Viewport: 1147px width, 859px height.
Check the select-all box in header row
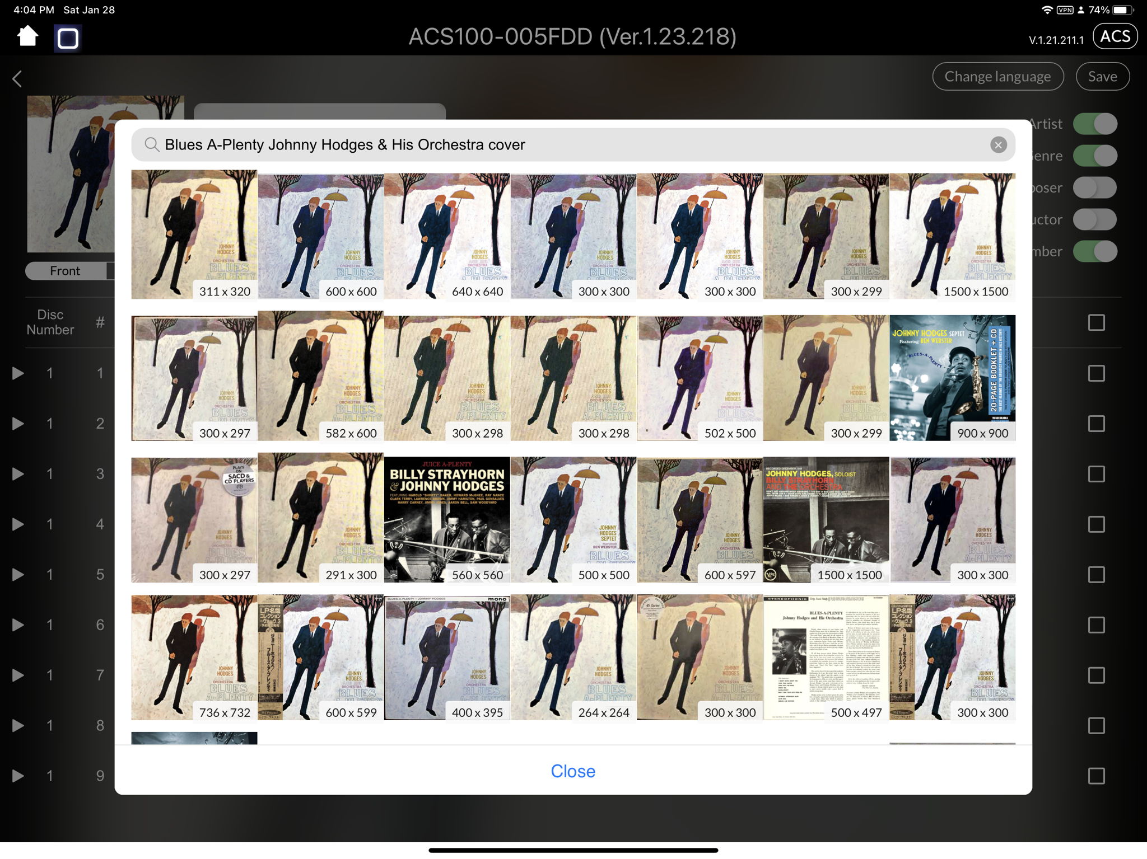pyautogui.click(x=1096, y=322)
